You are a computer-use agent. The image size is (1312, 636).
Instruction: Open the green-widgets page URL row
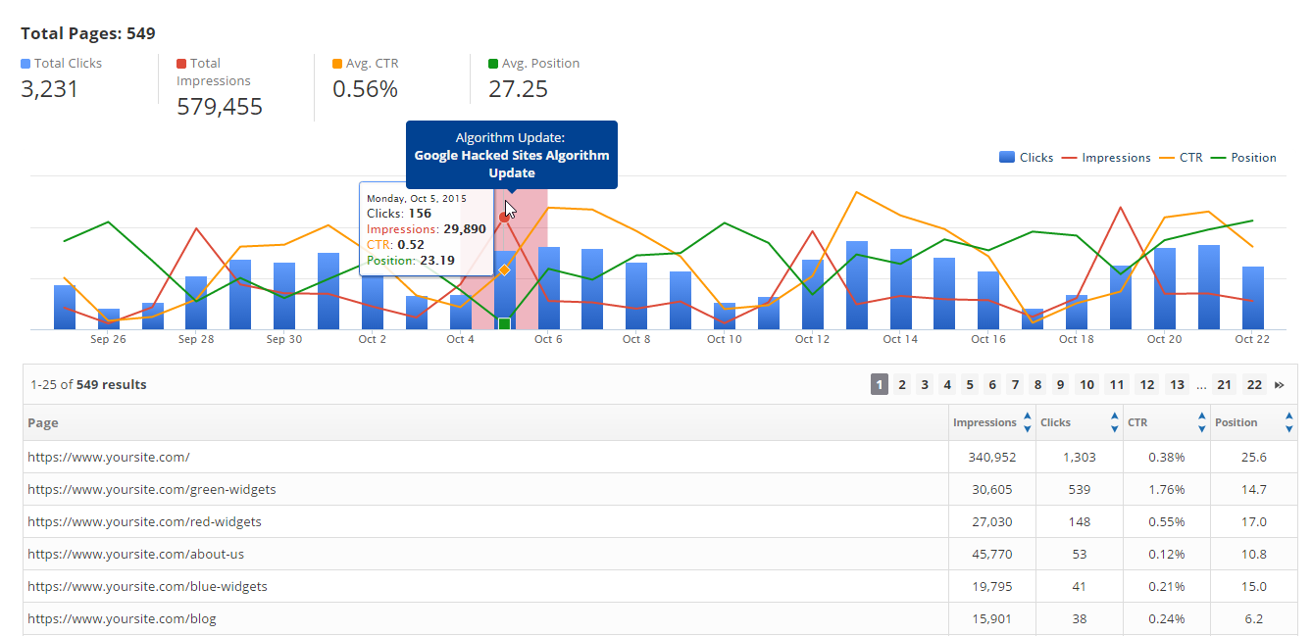[x=152, y=489]
